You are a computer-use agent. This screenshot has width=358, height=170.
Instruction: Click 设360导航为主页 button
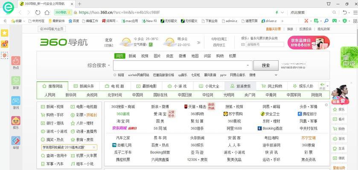pyautogui.click(x=52, y=29)
